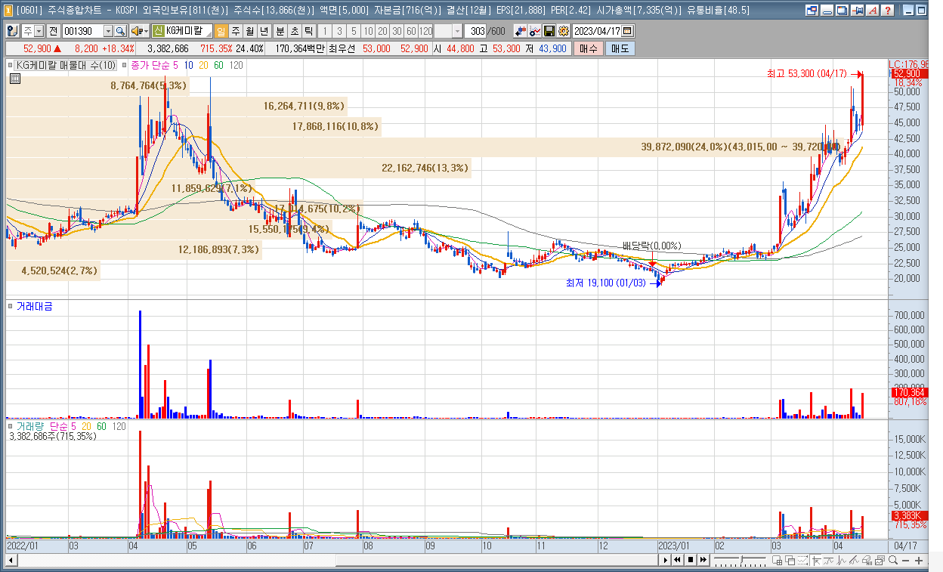Click the 최고 53,300 (04/17) annotation
Screen dimensions: 943x572
click(x=808, y=74)
